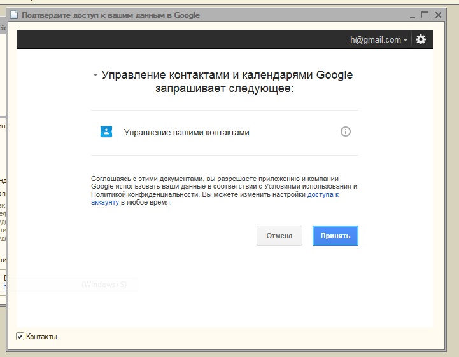This screenshot has height=357, width=459.
Task: Click the Отмена button
Action: [279, 236]
